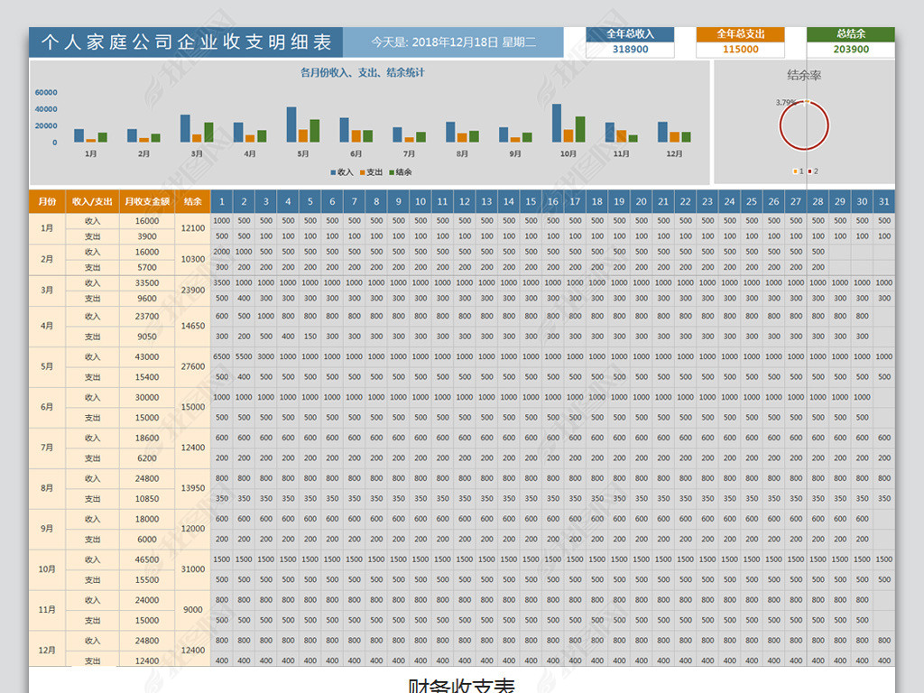Image resolution: width=924 pixels, height=693 pixels.
Task: Click the today's date cell 2018年12月18日
Action: point(453,42)
